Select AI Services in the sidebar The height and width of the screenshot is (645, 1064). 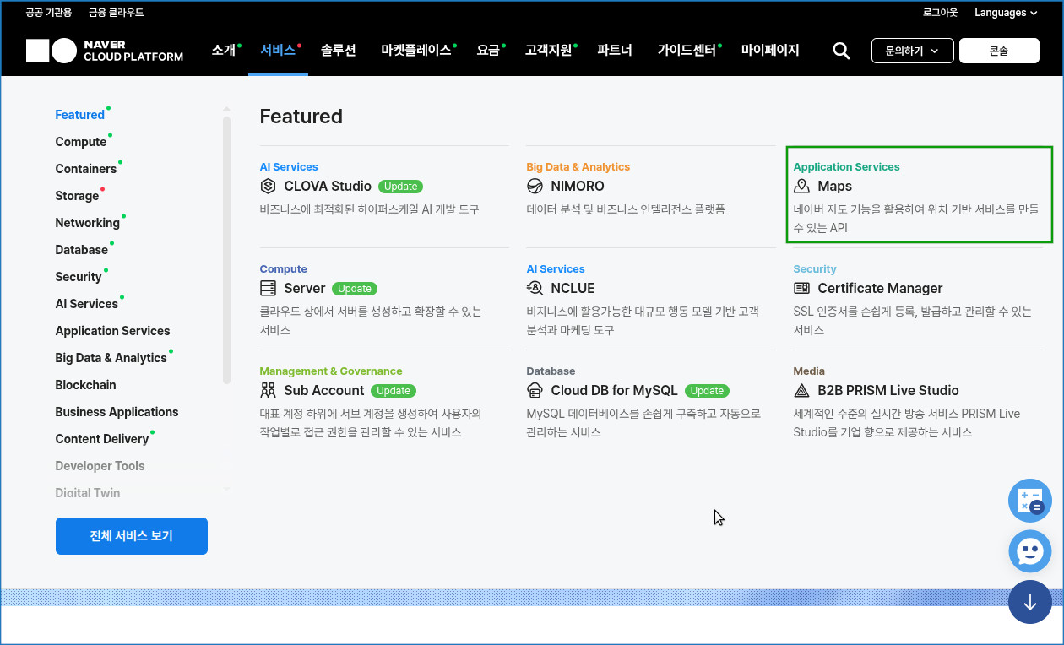[x=87, y=304]
